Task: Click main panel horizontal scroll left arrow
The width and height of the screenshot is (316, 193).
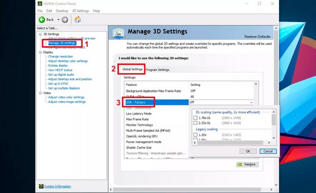Action: coord(111,189)
